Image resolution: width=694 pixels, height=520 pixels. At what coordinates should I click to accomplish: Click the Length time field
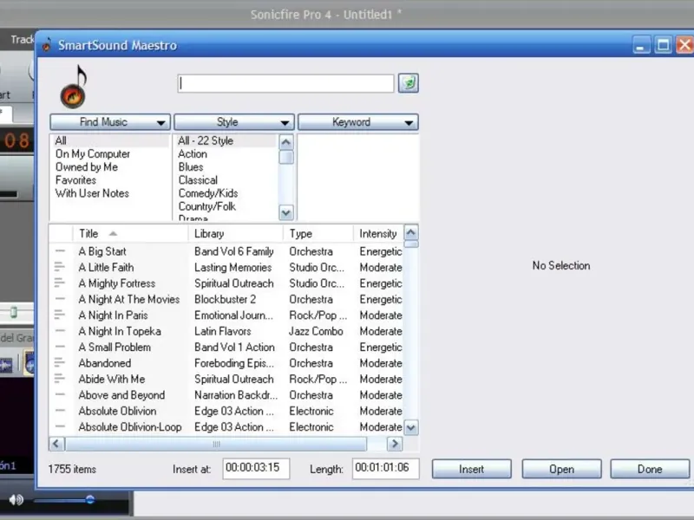point(385,468)
